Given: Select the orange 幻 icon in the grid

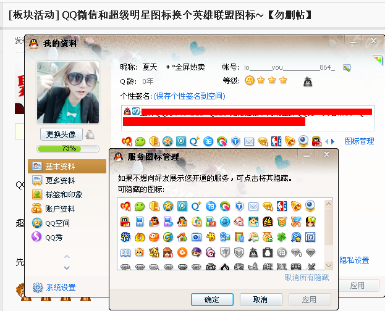Looking at the screenshot, I should (x=140, y=237).
